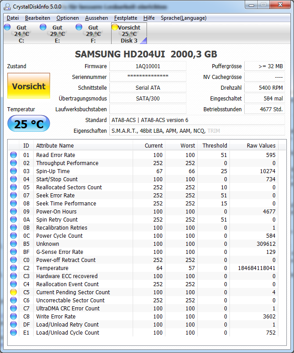Click the Raw Values column header
Screen dimensions: 294x353
coord(254,146)
